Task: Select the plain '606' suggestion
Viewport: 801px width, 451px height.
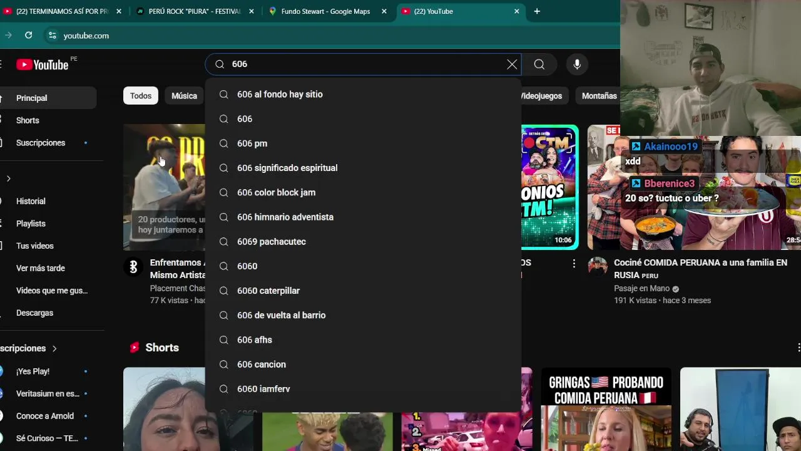Action: [363, 119]
